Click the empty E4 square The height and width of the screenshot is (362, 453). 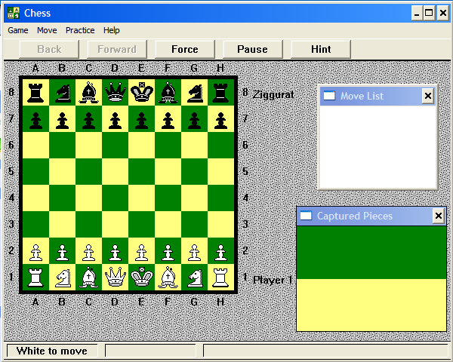click(141, 198)
